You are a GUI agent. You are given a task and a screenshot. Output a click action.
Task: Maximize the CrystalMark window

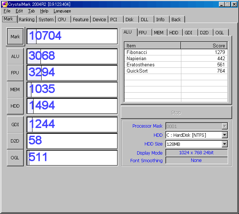tap(228, 4)
